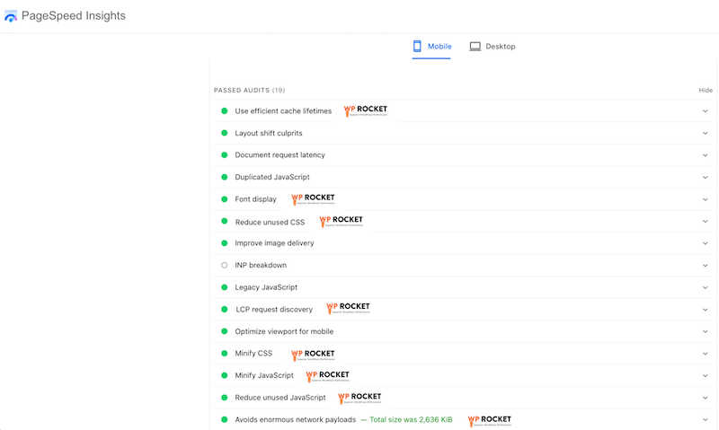Expand the Document request latency chevron
The width and height of the screenshot is (719, 430).
[x=706, y=155]
